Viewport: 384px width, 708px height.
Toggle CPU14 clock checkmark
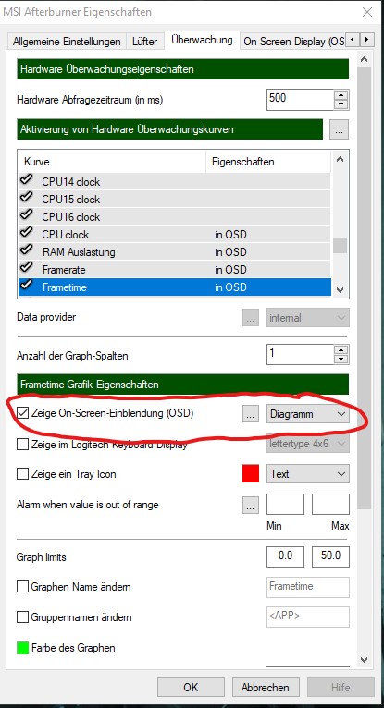(26, 180)
